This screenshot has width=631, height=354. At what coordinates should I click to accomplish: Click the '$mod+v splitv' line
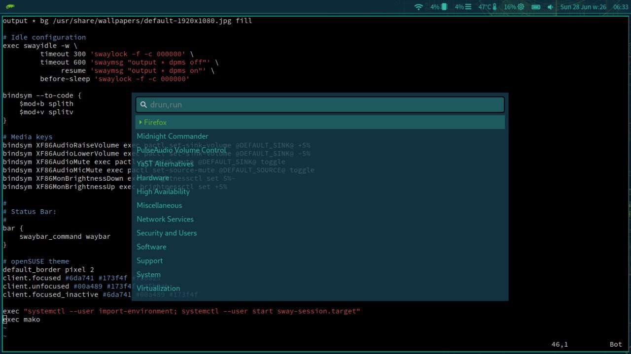pos(46,112)
